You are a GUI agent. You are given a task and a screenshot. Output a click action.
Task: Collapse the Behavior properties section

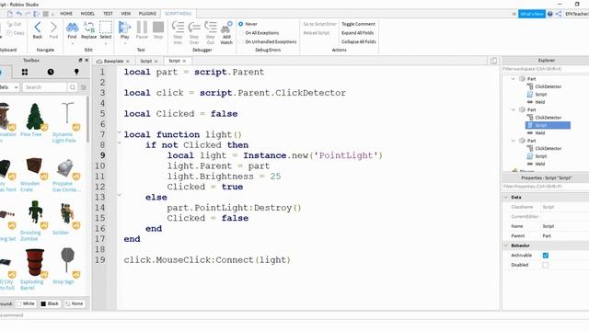(506, 245)
